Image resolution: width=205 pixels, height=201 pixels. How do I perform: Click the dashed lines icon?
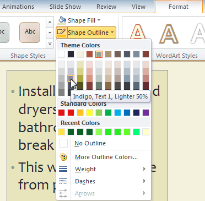point(63,181)
